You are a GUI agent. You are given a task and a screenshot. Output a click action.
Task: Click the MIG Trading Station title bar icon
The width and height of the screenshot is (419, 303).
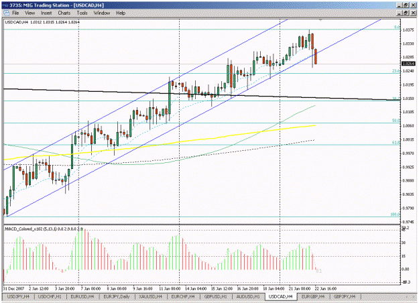coord(5,5)
